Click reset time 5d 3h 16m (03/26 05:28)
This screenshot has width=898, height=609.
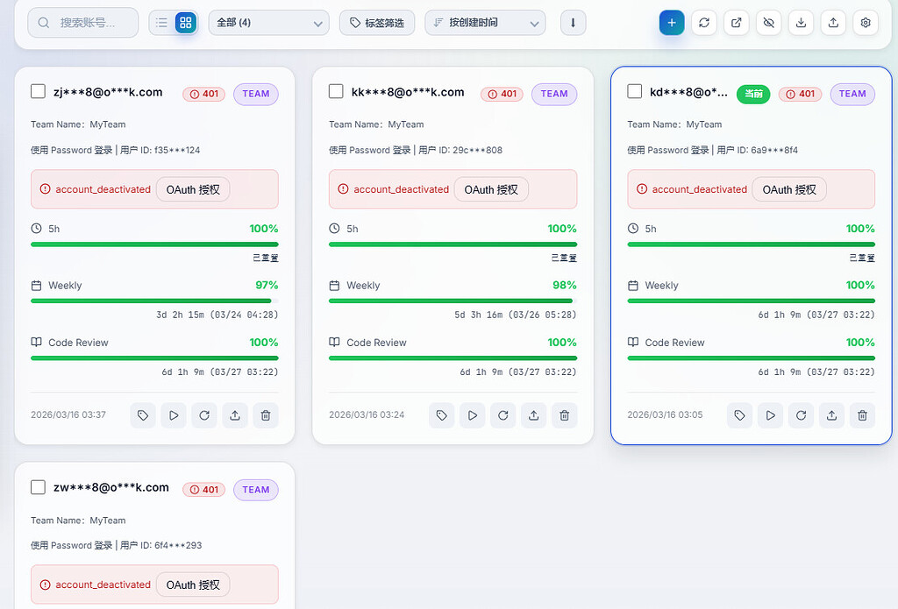coord(516,315)
